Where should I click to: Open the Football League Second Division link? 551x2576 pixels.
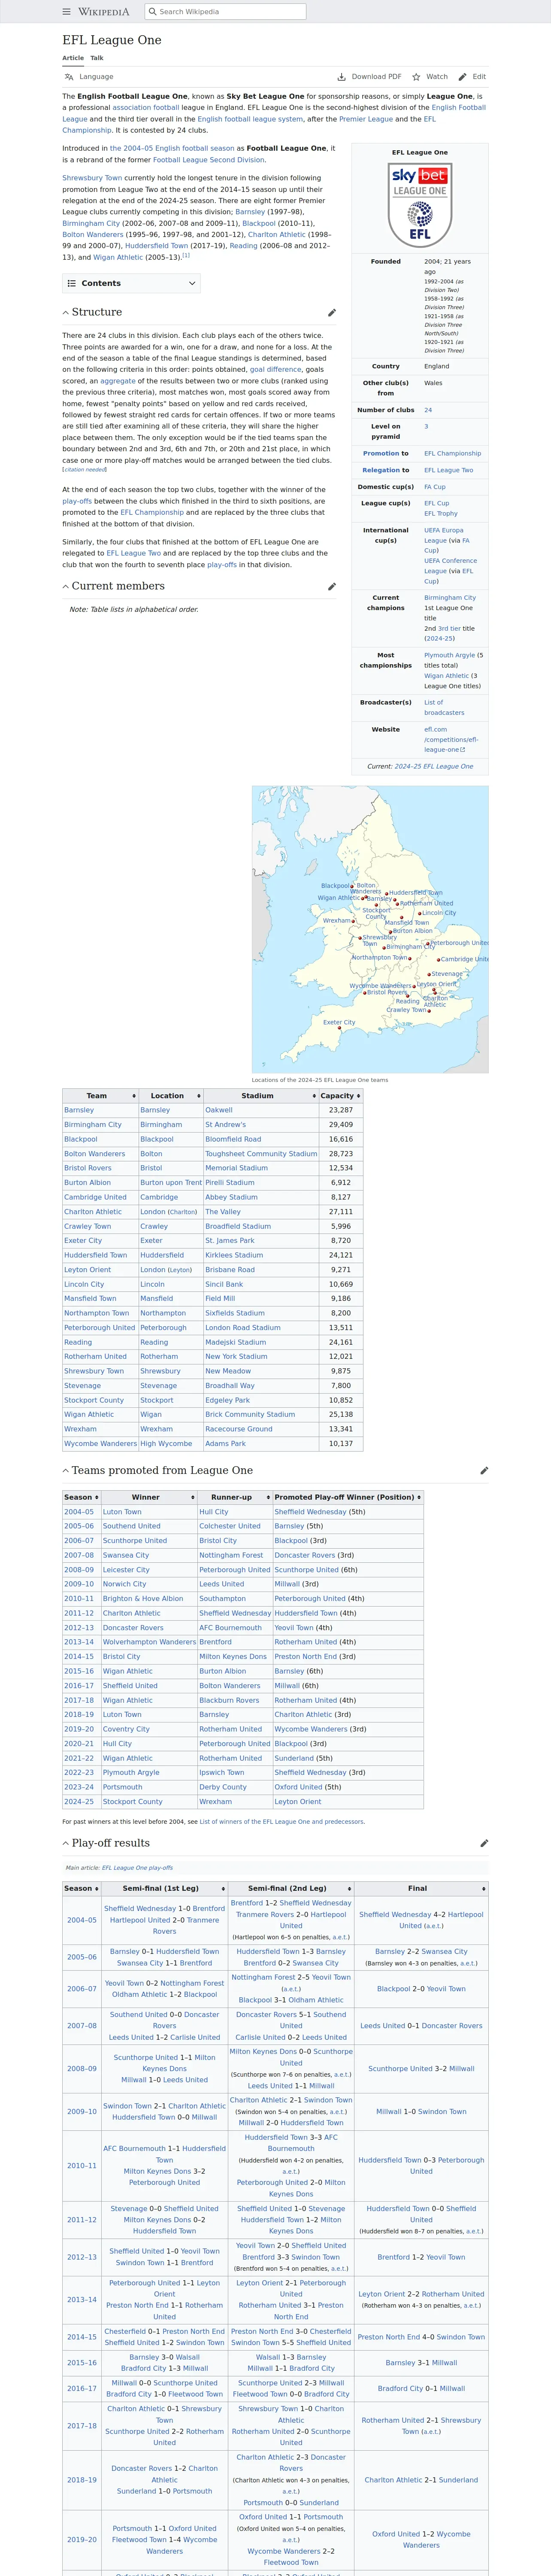209,160
